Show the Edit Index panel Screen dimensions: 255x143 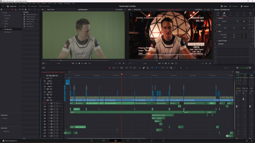point(32,6)
